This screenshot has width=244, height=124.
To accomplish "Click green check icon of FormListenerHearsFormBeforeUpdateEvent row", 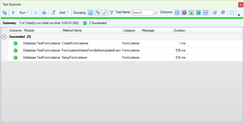I will tap(15, 51).
